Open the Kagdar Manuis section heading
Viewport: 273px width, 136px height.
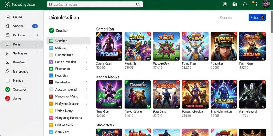coord(108,77)
